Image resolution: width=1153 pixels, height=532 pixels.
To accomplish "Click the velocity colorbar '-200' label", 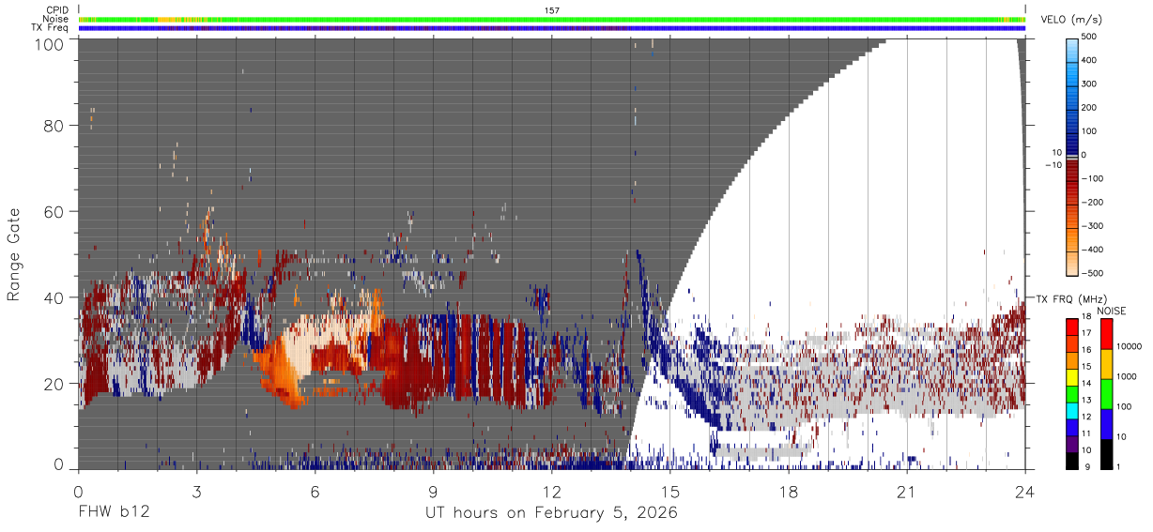I will [x=1092, y=203].
